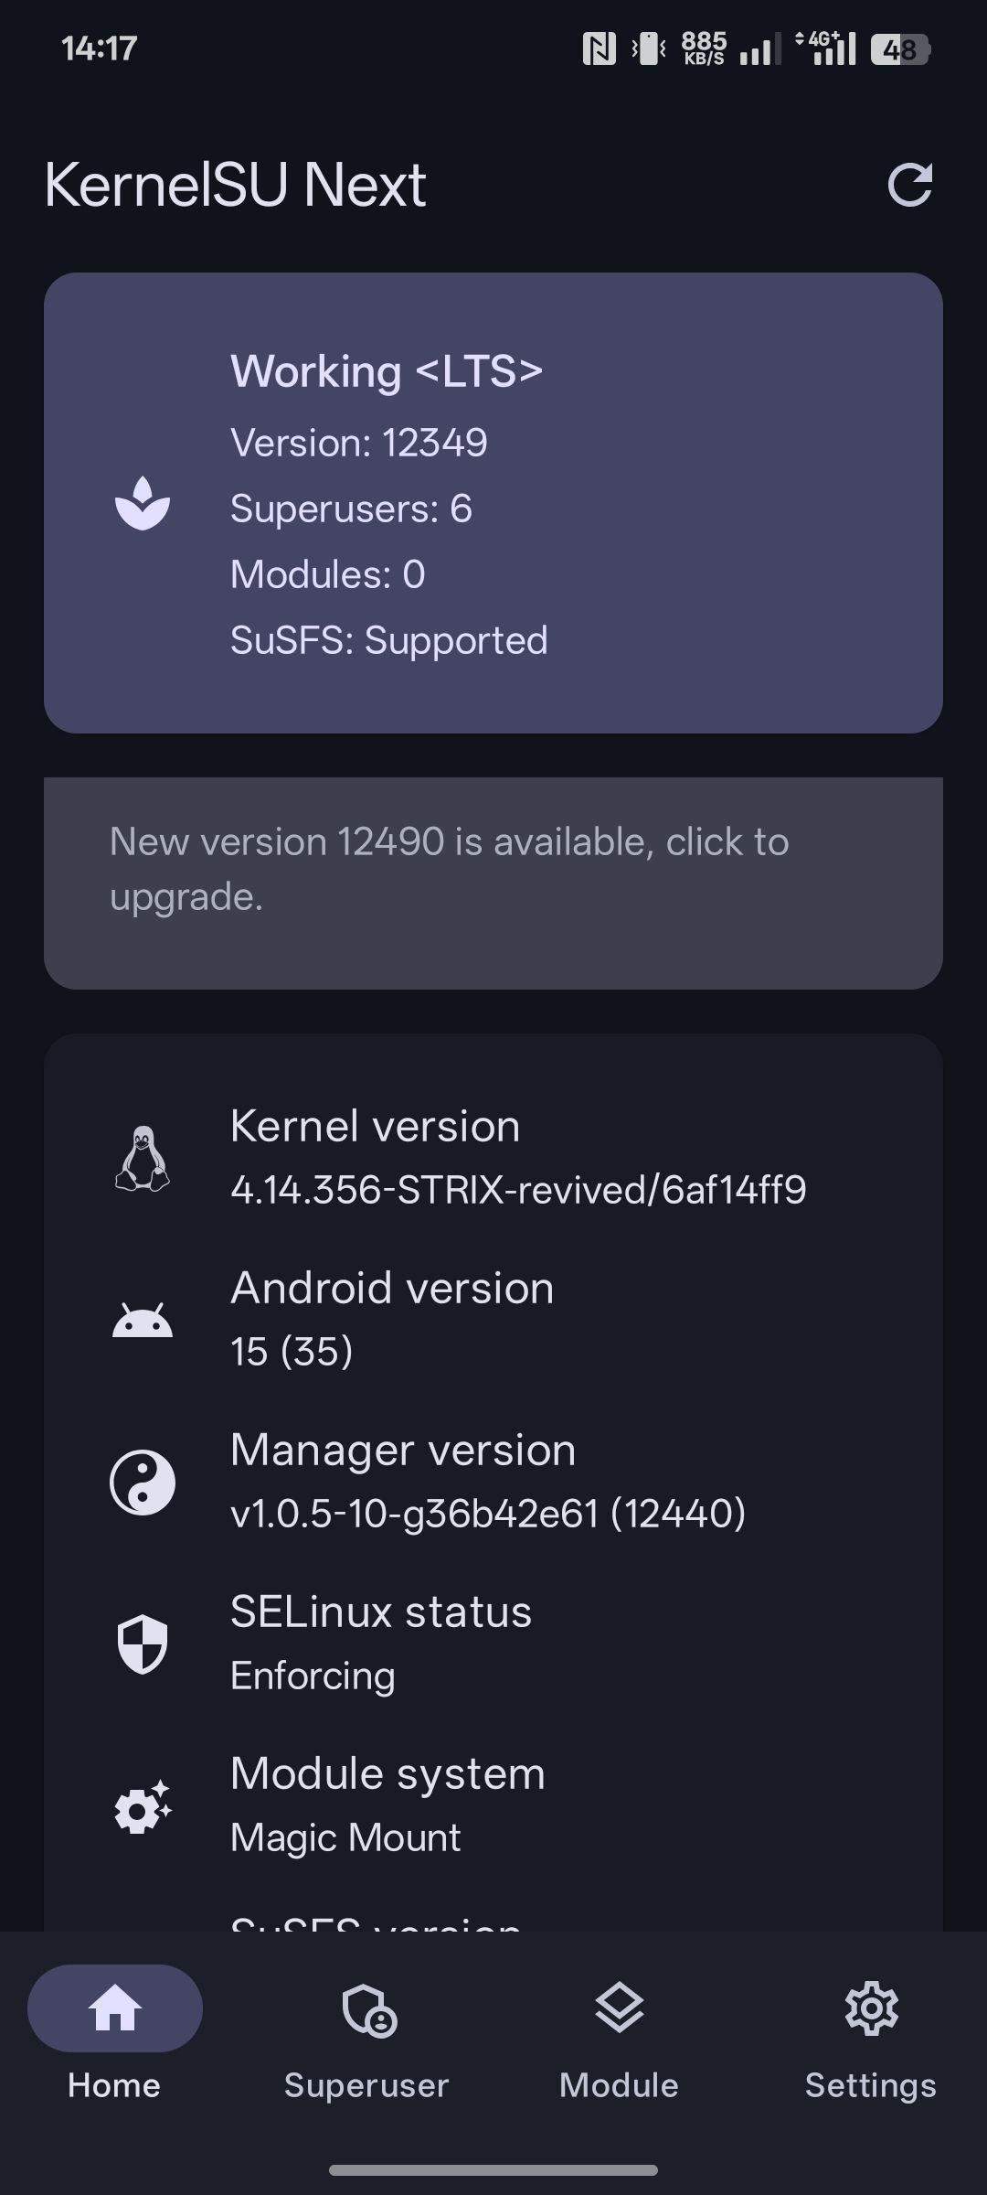The height and width of the screenshot is (2195, 987).
Task: Click the yin-yang Manager version icon
Action: coord(143,1482)
